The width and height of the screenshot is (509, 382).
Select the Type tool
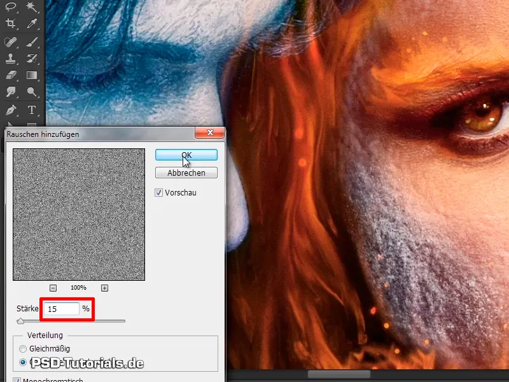point(32,110)
